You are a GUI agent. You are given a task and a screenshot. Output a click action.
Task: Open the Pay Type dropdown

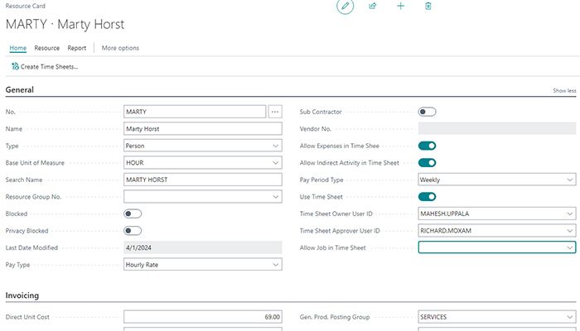click(x=203, y=265)
